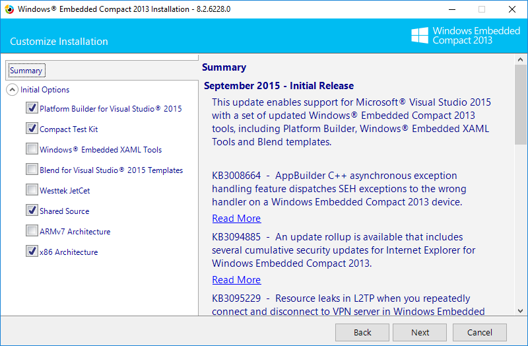Collapse the Initial Options section
Screen dimensions: 528x346
point(12,90)
